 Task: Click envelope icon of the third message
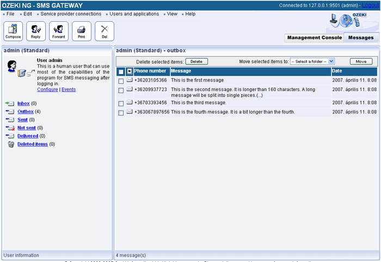(x=130, y=102)
